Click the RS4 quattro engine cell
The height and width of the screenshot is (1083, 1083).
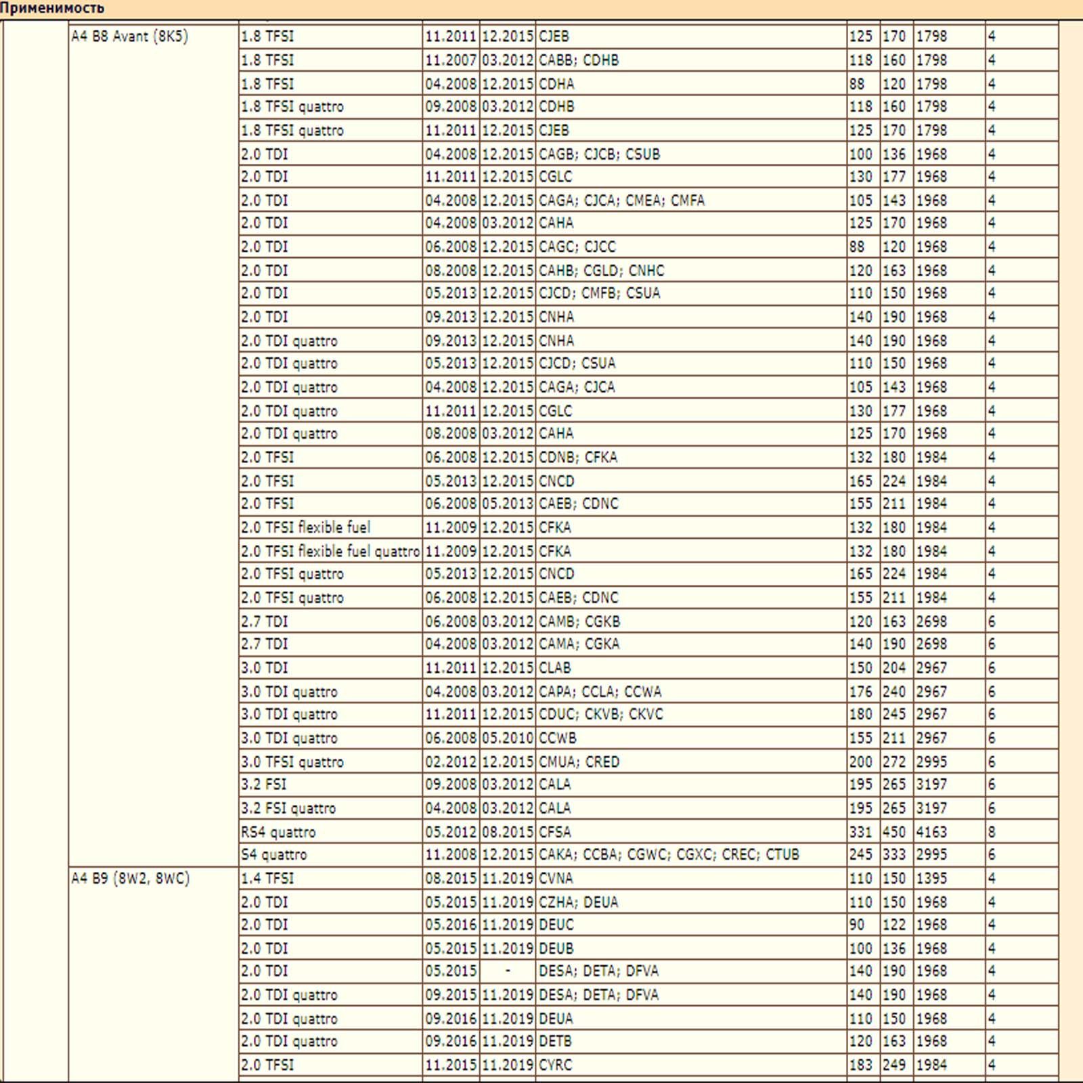278,832
